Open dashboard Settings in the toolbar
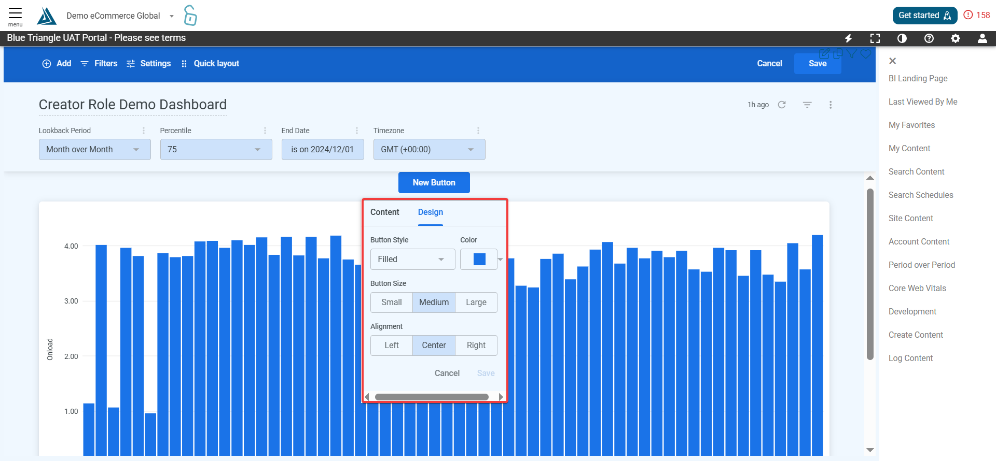Screen dimensions: 996x461 point(148,63)
